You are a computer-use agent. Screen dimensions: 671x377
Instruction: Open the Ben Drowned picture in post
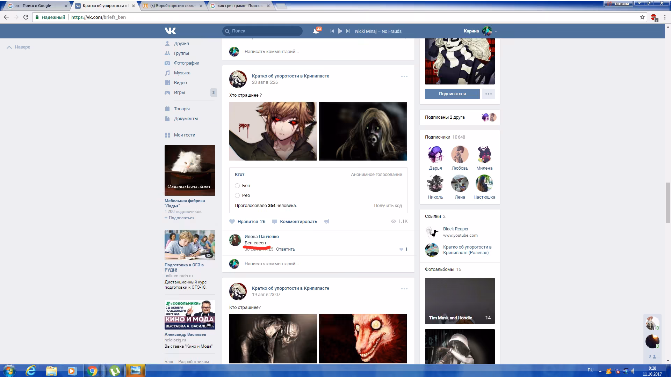click(273, 131)
